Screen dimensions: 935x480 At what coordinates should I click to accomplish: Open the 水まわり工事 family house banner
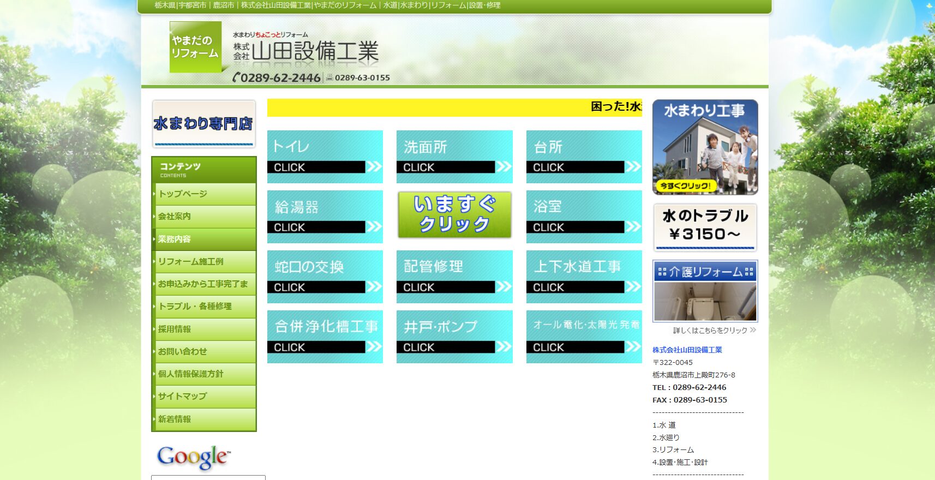[705, 147]
